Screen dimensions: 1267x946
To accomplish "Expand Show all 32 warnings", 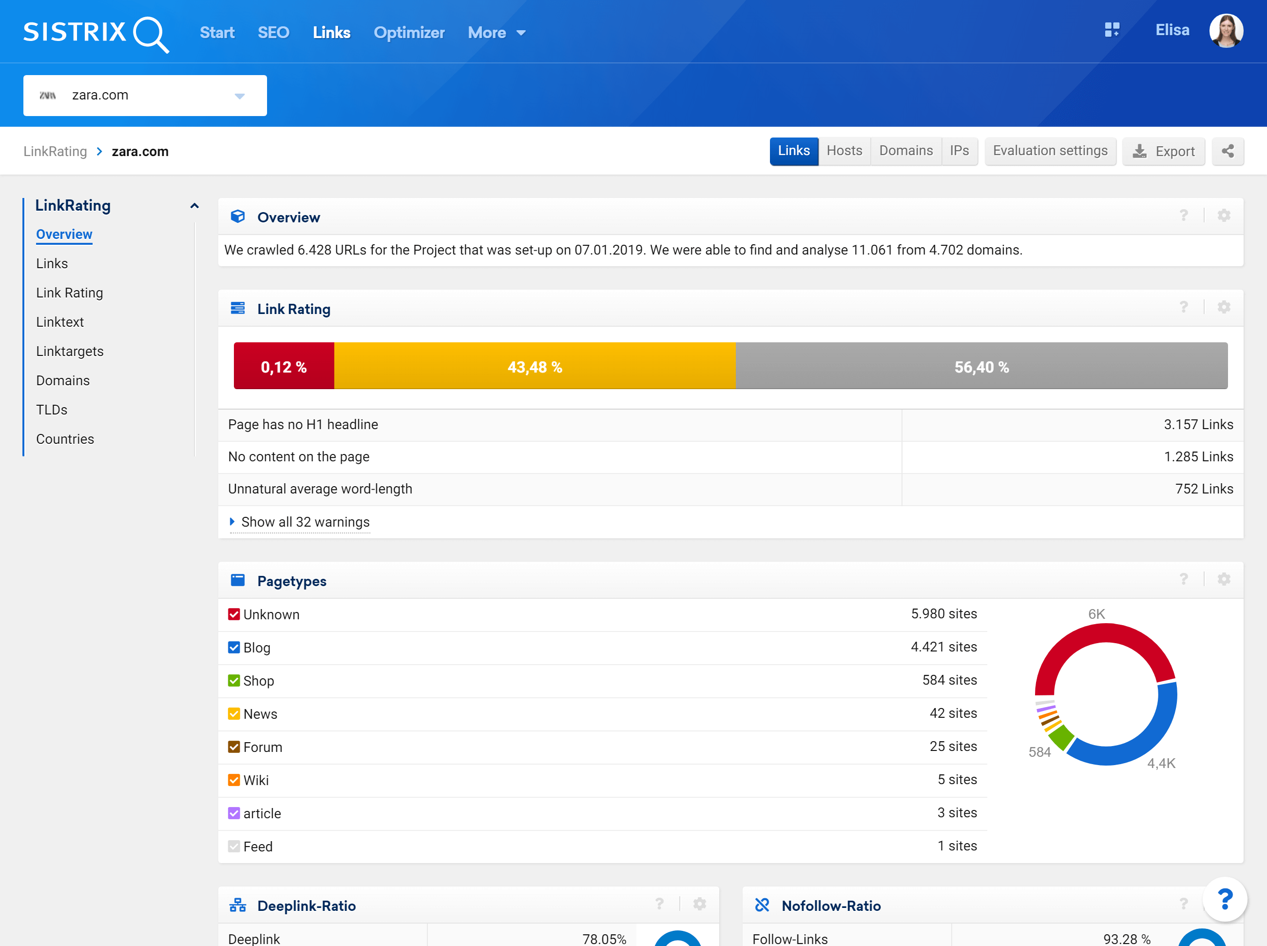I will 299,522.
